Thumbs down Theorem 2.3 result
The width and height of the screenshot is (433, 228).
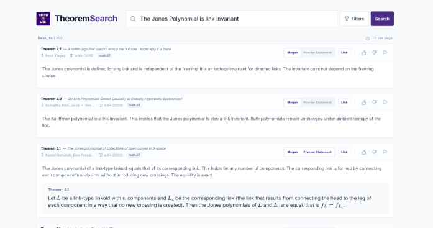375,103
